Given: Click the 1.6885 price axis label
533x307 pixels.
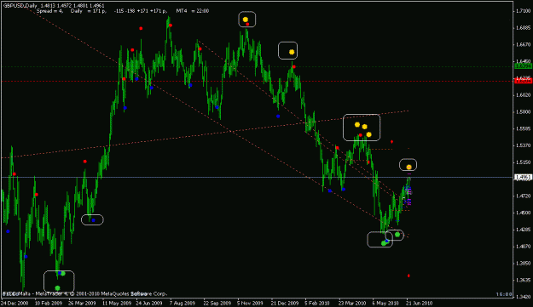Looking at the screenshot, I should point(523,28).
